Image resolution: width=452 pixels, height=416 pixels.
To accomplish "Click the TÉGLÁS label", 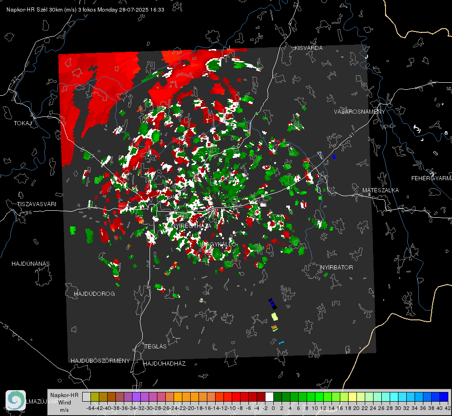I will coord(156,347).
